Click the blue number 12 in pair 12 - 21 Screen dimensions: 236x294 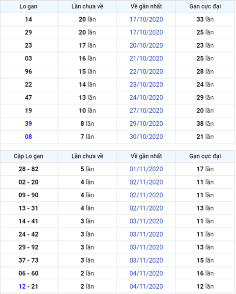[22, 286]
